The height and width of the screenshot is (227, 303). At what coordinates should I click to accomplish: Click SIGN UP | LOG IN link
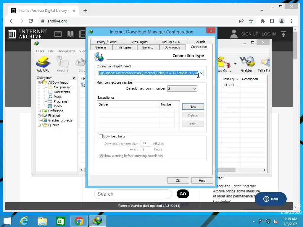258,34
